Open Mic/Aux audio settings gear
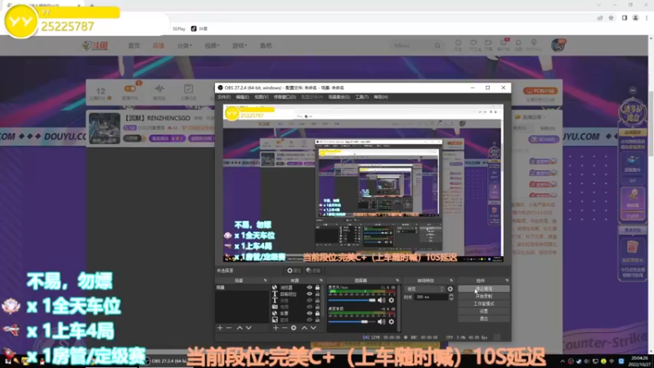 (x=392, y=300)
